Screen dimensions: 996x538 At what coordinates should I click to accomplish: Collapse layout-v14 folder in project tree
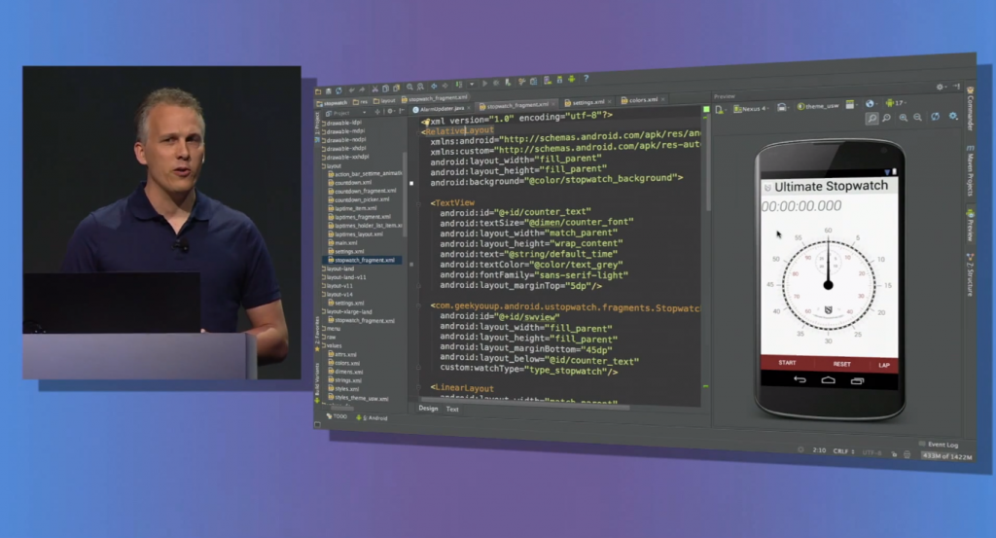click(x=338, y=295)
